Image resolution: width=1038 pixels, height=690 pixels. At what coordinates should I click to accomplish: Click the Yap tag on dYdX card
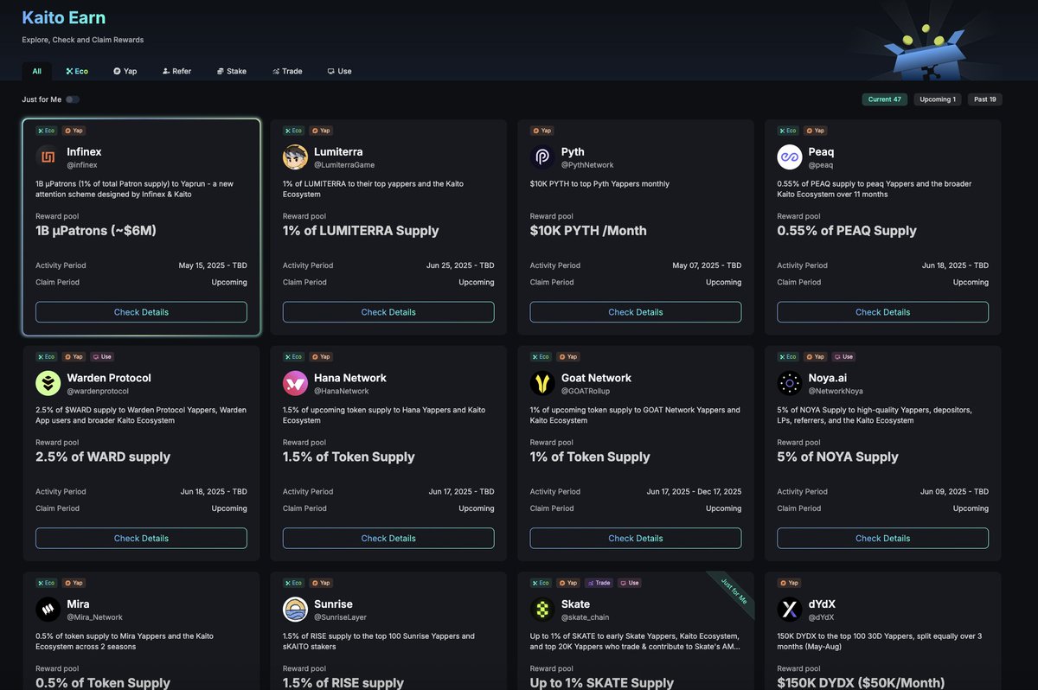pos(789,583)
